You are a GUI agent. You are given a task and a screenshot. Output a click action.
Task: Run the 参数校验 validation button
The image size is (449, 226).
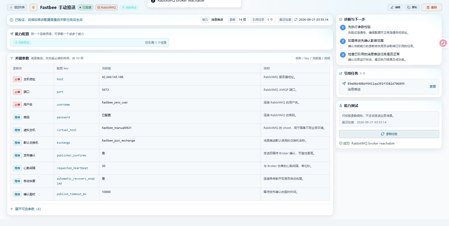389,134
